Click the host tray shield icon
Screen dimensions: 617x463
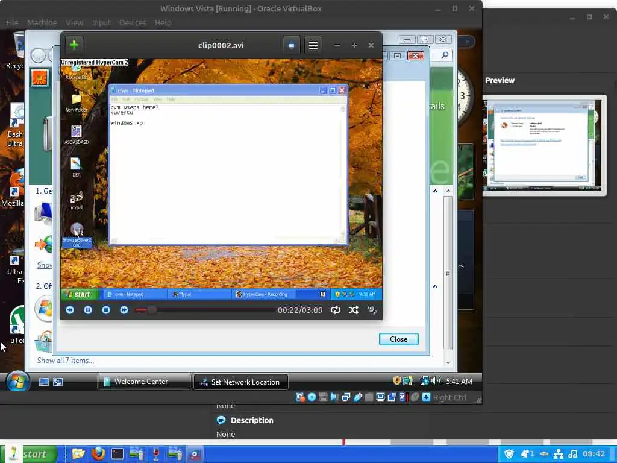509,454
